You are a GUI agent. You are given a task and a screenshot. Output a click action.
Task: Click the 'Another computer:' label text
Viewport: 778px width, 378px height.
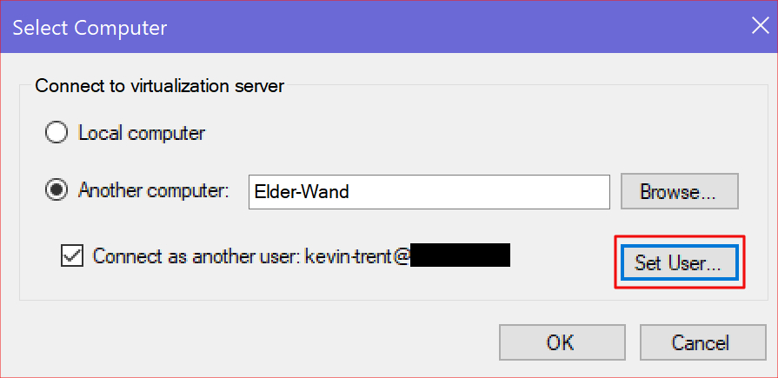154,191
